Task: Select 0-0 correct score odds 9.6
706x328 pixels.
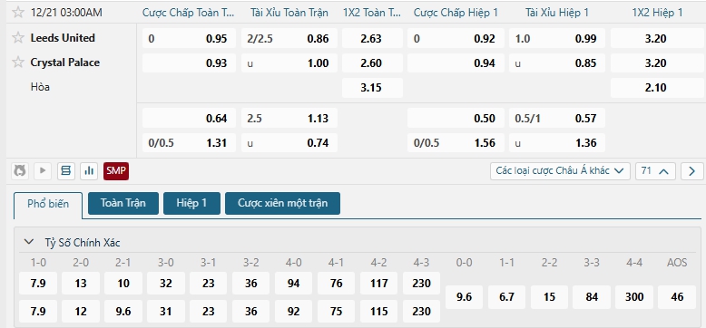Action: click(464, 297)
